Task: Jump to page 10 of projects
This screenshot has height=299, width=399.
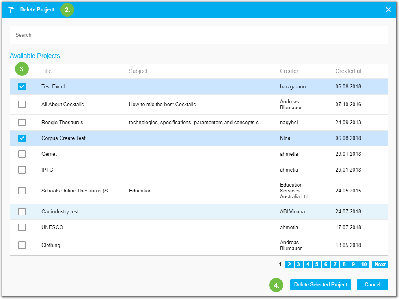Action: click(x=364, y=264)
